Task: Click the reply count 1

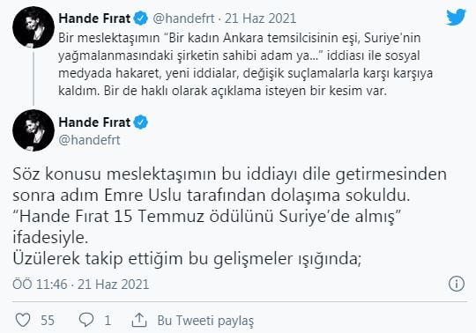Action: click(x=108, y=321)
